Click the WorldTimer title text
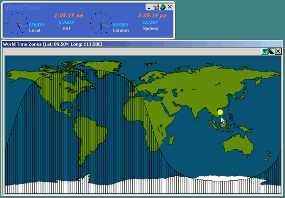285x198 pixels. [23, 8]
